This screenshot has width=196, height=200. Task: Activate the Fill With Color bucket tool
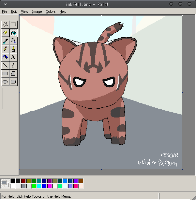(x=13, y=33)
